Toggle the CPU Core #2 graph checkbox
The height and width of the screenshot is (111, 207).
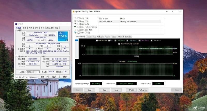[x=127, y=41]
